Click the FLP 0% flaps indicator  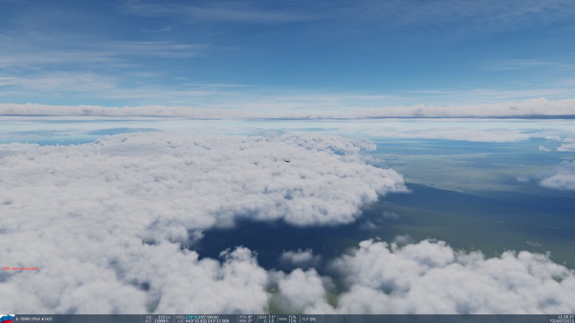[x=309, y=318]
